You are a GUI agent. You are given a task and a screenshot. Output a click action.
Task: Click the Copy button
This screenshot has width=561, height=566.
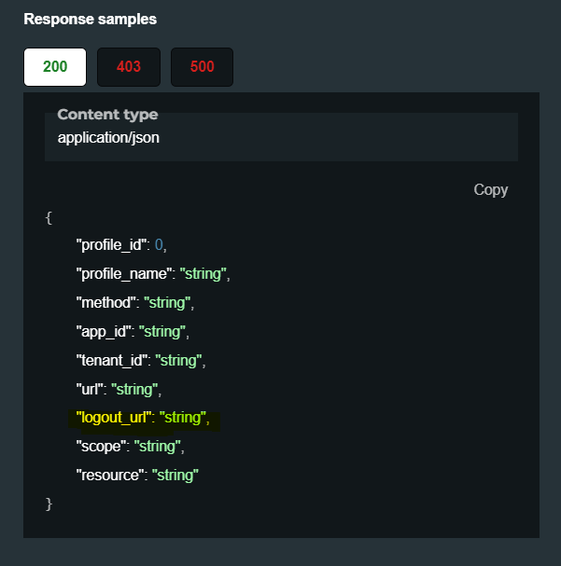[490, 189]
